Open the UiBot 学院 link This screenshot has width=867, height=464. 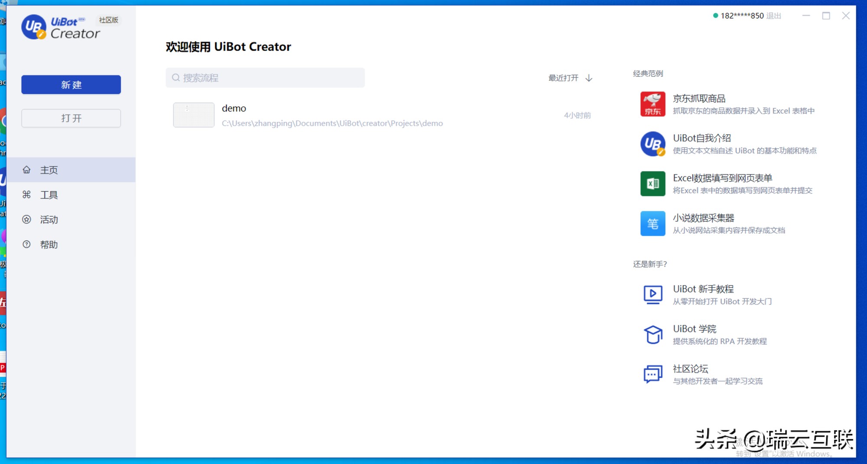694,329
